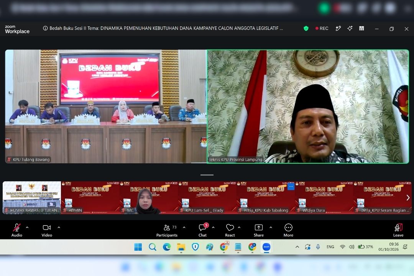Expand audio options caret next to Audio
The image size is (414, 276).
(27, 227)
